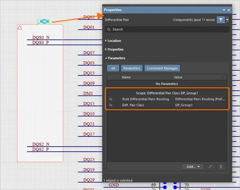This screenshot has height=190, width=240.
Task: Click the trash delete icon
Action: (221, 167)
